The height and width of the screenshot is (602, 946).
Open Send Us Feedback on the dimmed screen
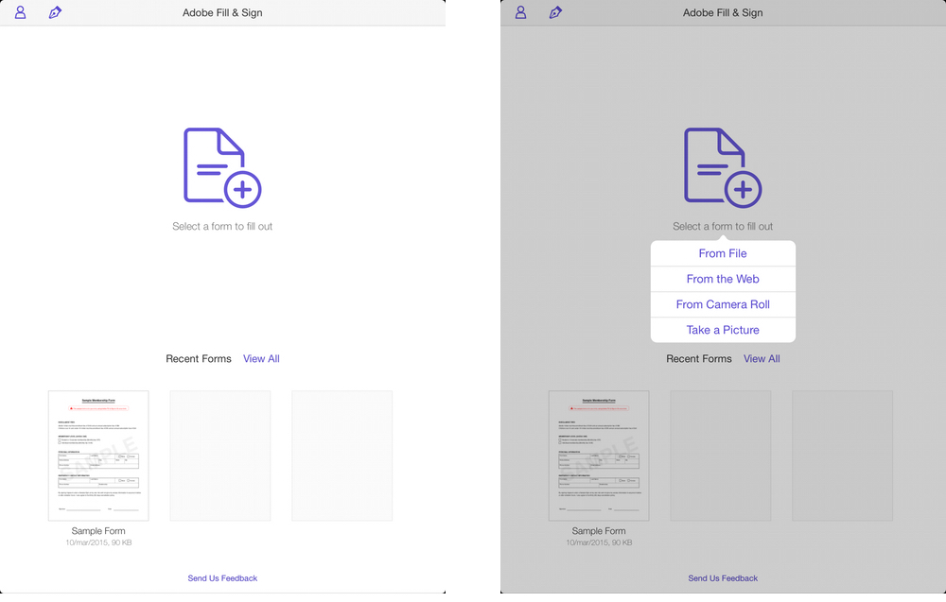tap(723, 578)
